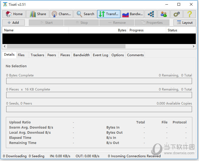This screenshot has width=199, height=161.
Task: Switch to the Comments tab
Action: (135, 55)
